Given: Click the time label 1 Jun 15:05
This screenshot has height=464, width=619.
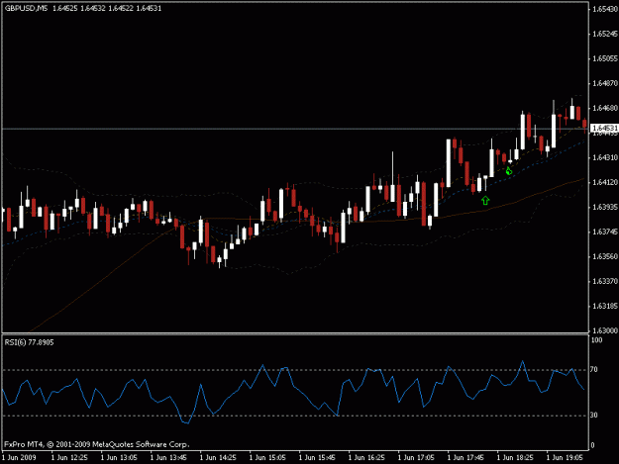Looking at the screenshot, I should click(267, 458).
